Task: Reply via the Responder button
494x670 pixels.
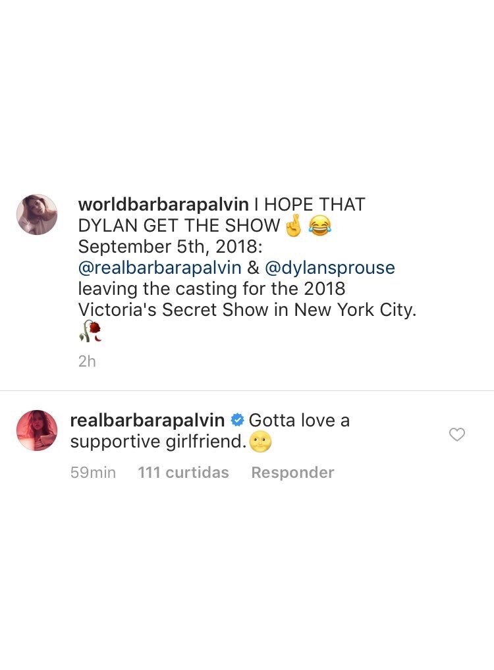Action: (x=292, y=473)
